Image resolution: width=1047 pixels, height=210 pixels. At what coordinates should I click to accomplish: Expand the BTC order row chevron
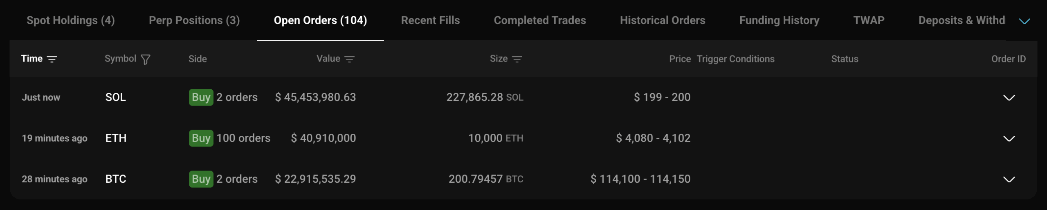point(1009,179)
